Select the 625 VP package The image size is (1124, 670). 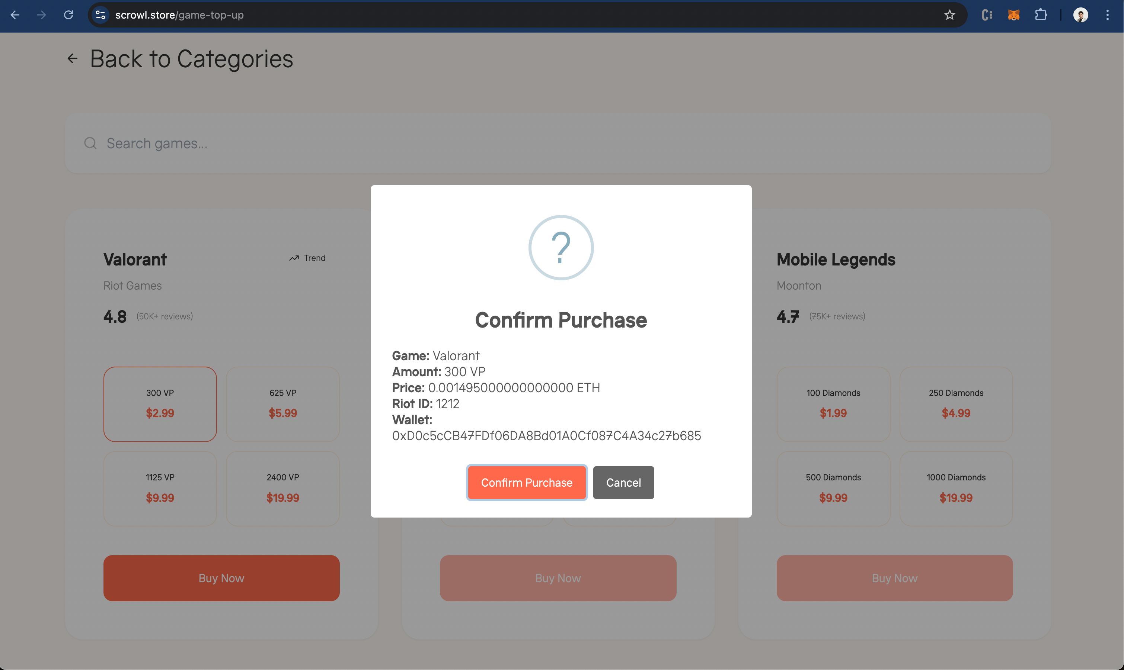point(283,404)
